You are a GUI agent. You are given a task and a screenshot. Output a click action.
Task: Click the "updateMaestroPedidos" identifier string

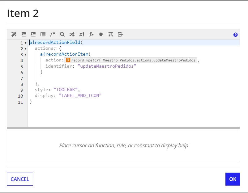tap(107, 66)
